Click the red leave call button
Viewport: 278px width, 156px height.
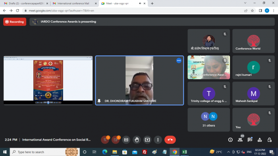pos(170,140)
